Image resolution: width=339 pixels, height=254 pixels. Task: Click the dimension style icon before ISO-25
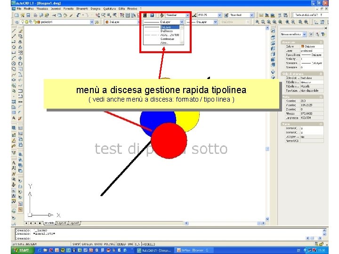194,15
